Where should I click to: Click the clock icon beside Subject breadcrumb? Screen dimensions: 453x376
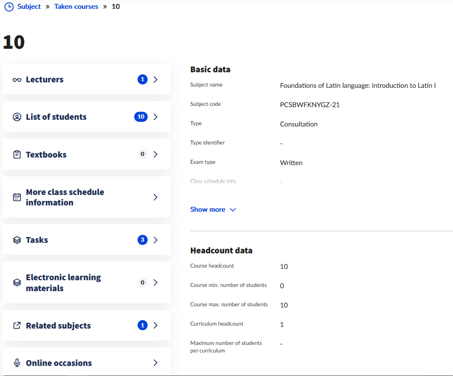pos(9,7)
